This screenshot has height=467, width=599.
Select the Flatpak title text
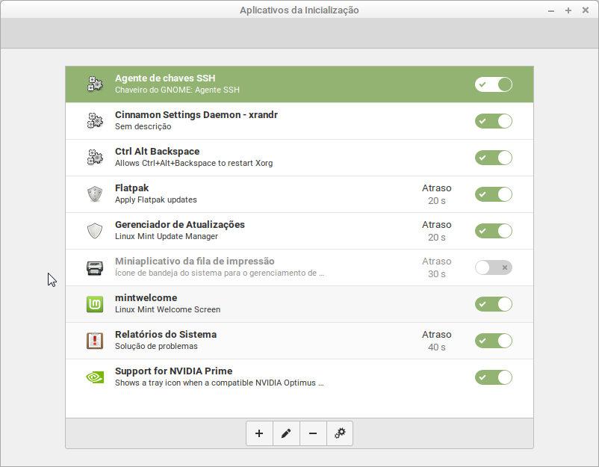click(131, 188)
